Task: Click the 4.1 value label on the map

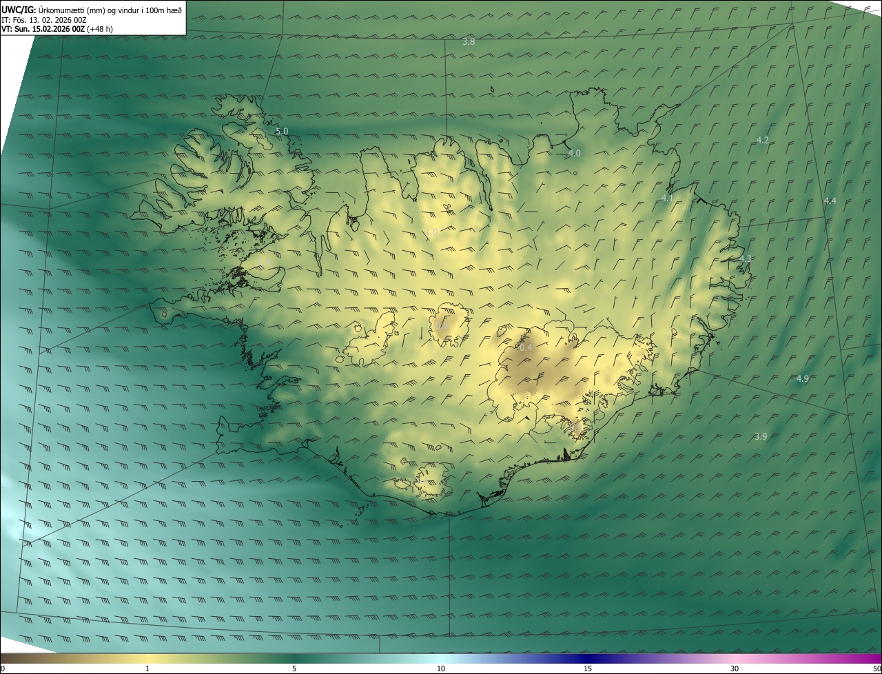Action: [666, 198]
